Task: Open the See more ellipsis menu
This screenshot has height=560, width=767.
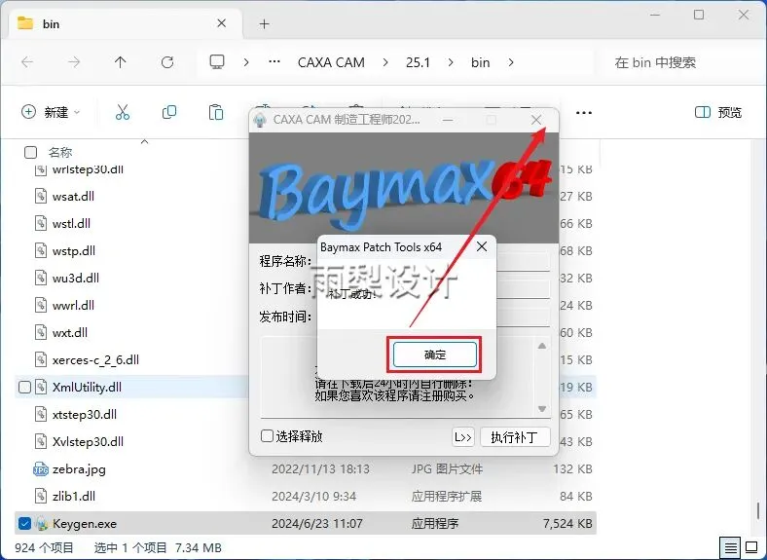Action: point(584,113)
